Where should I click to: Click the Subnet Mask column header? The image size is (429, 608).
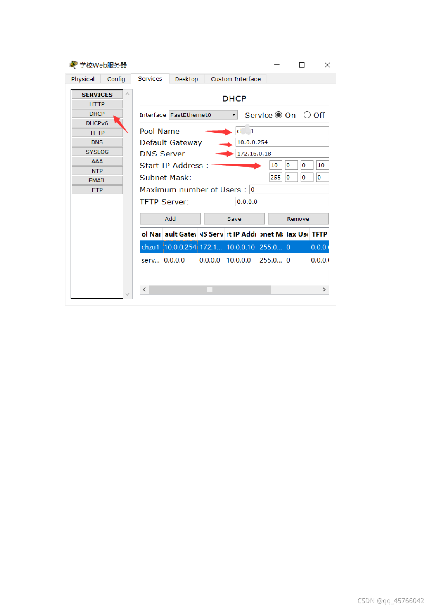pos(272,234)
